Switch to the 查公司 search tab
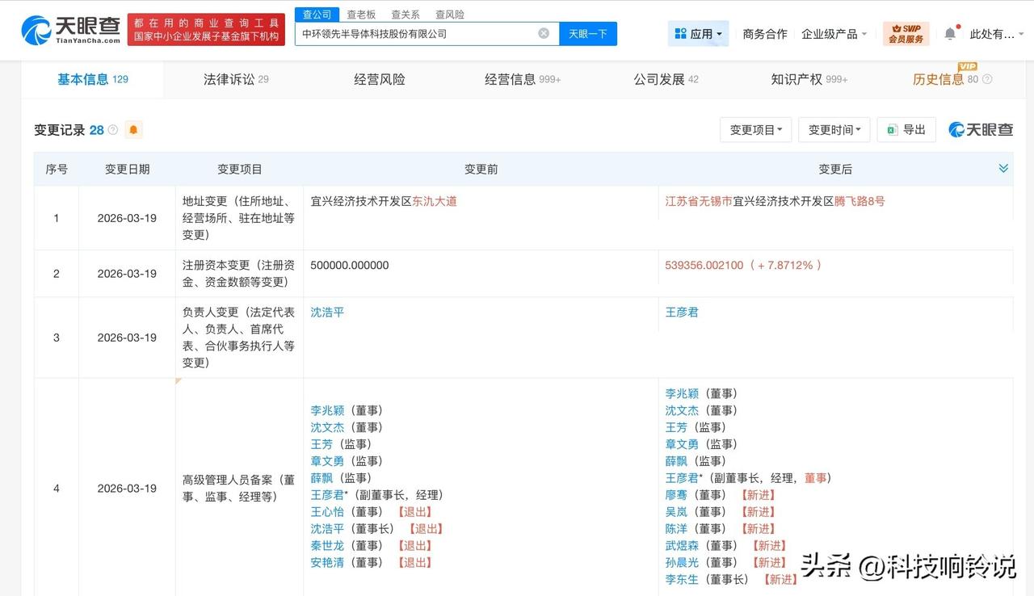This screenshot has height=596, width=1034. pos(317,15)
